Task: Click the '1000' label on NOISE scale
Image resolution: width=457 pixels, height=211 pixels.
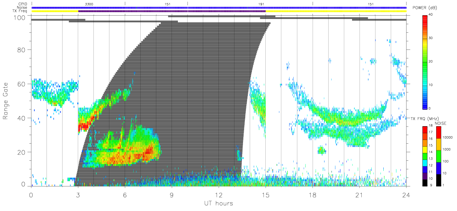Action: (x=447, y=149)
